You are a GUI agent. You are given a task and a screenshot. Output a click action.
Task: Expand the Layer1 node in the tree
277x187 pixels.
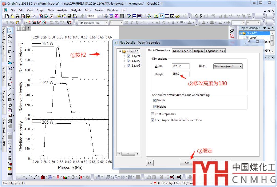pos(125,56)
